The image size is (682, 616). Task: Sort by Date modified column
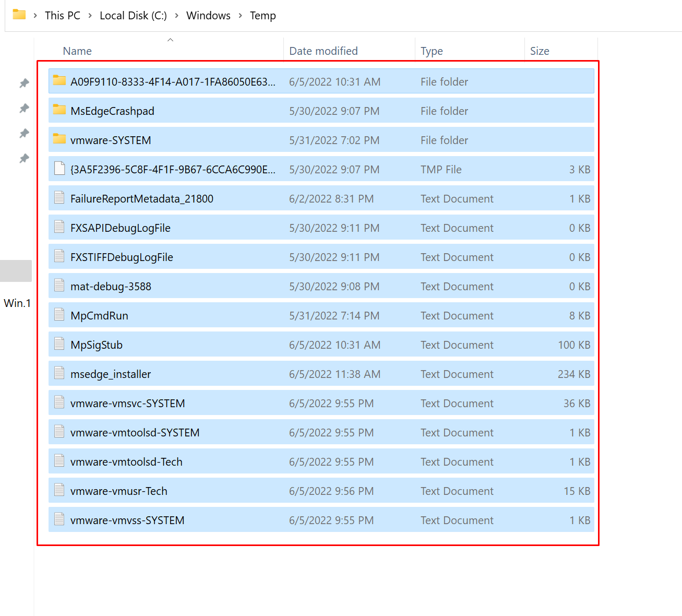coord(324,51)
